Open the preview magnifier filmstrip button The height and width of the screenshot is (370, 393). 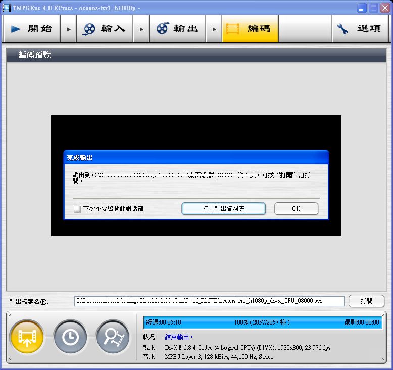(x=113, y=337)
